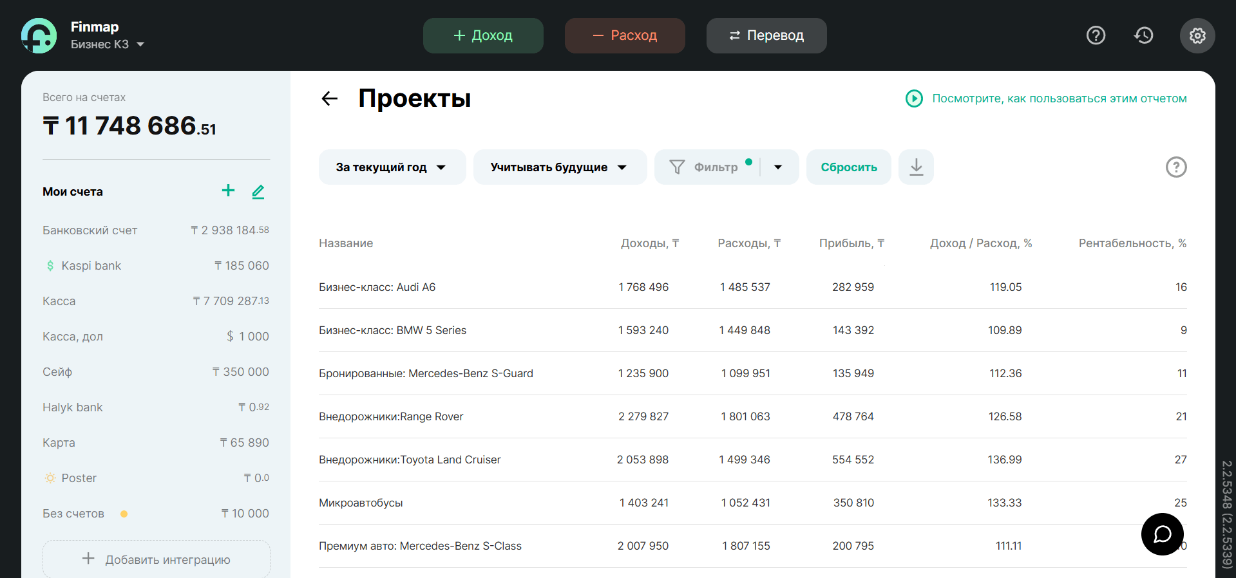1236x578 pixels.
Task: Open project Бизнес-класс: Audi A6
Action: click(x=377, y=287)
